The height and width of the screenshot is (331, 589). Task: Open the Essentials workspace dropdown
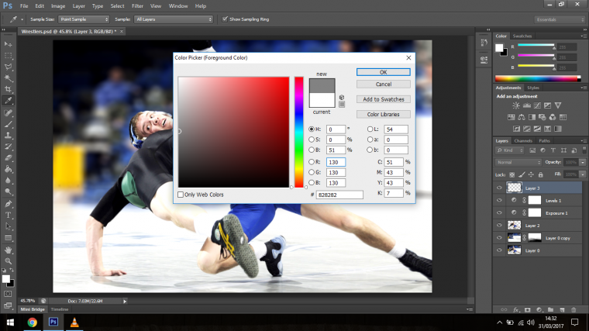pyautogui.click(x=560, y=19)
